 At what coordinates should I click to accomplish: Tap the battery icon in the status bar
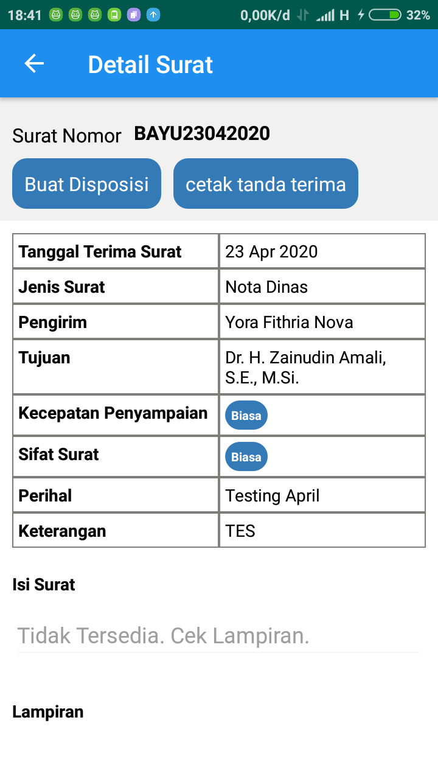pyautogui.click(x=385, y=15)
